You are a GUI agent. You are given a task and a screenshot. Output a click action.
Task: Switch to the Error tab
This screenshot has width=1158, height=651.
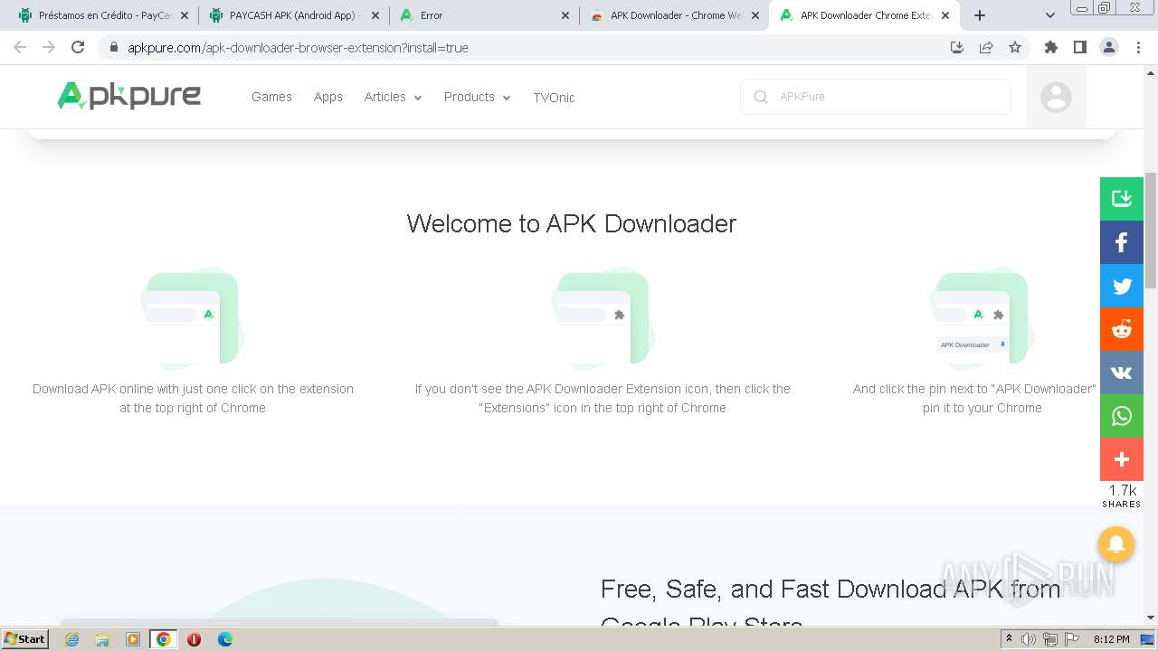pos(484,15)
